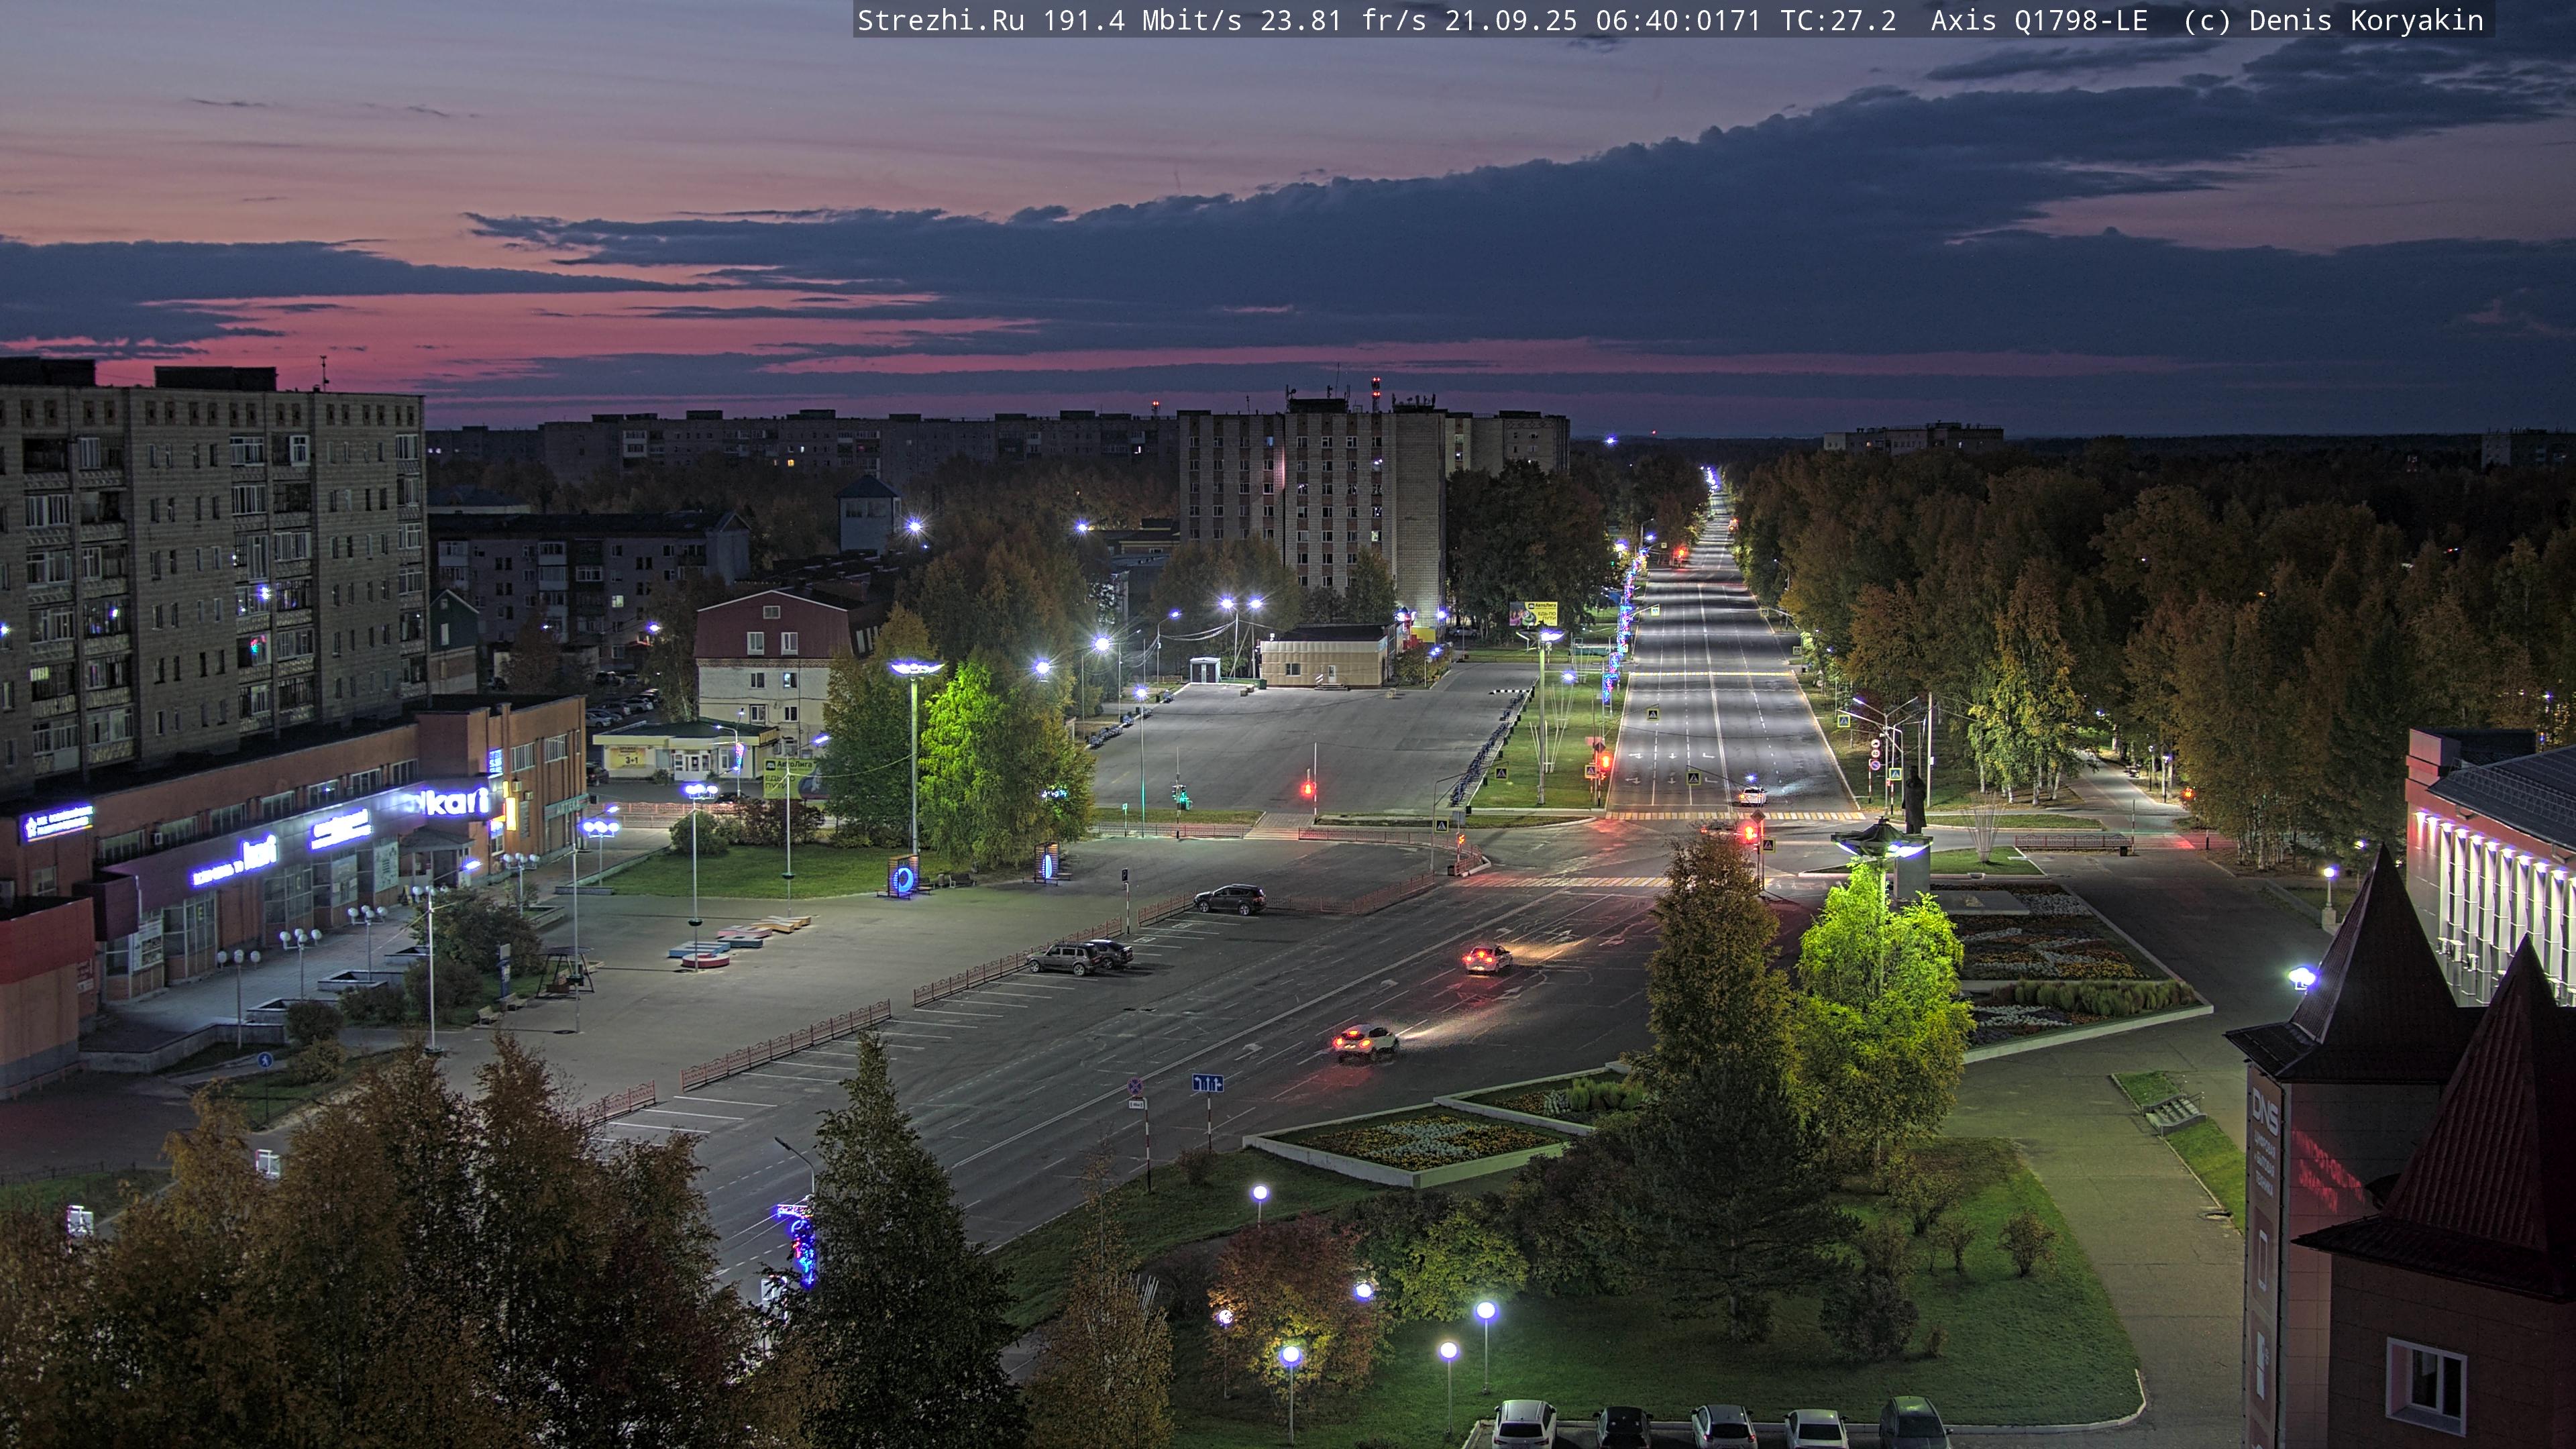Viewport: 2576px width, 1449px height.
Task: Click the blue lane direction road sign
Action: coord(1207,1083)
